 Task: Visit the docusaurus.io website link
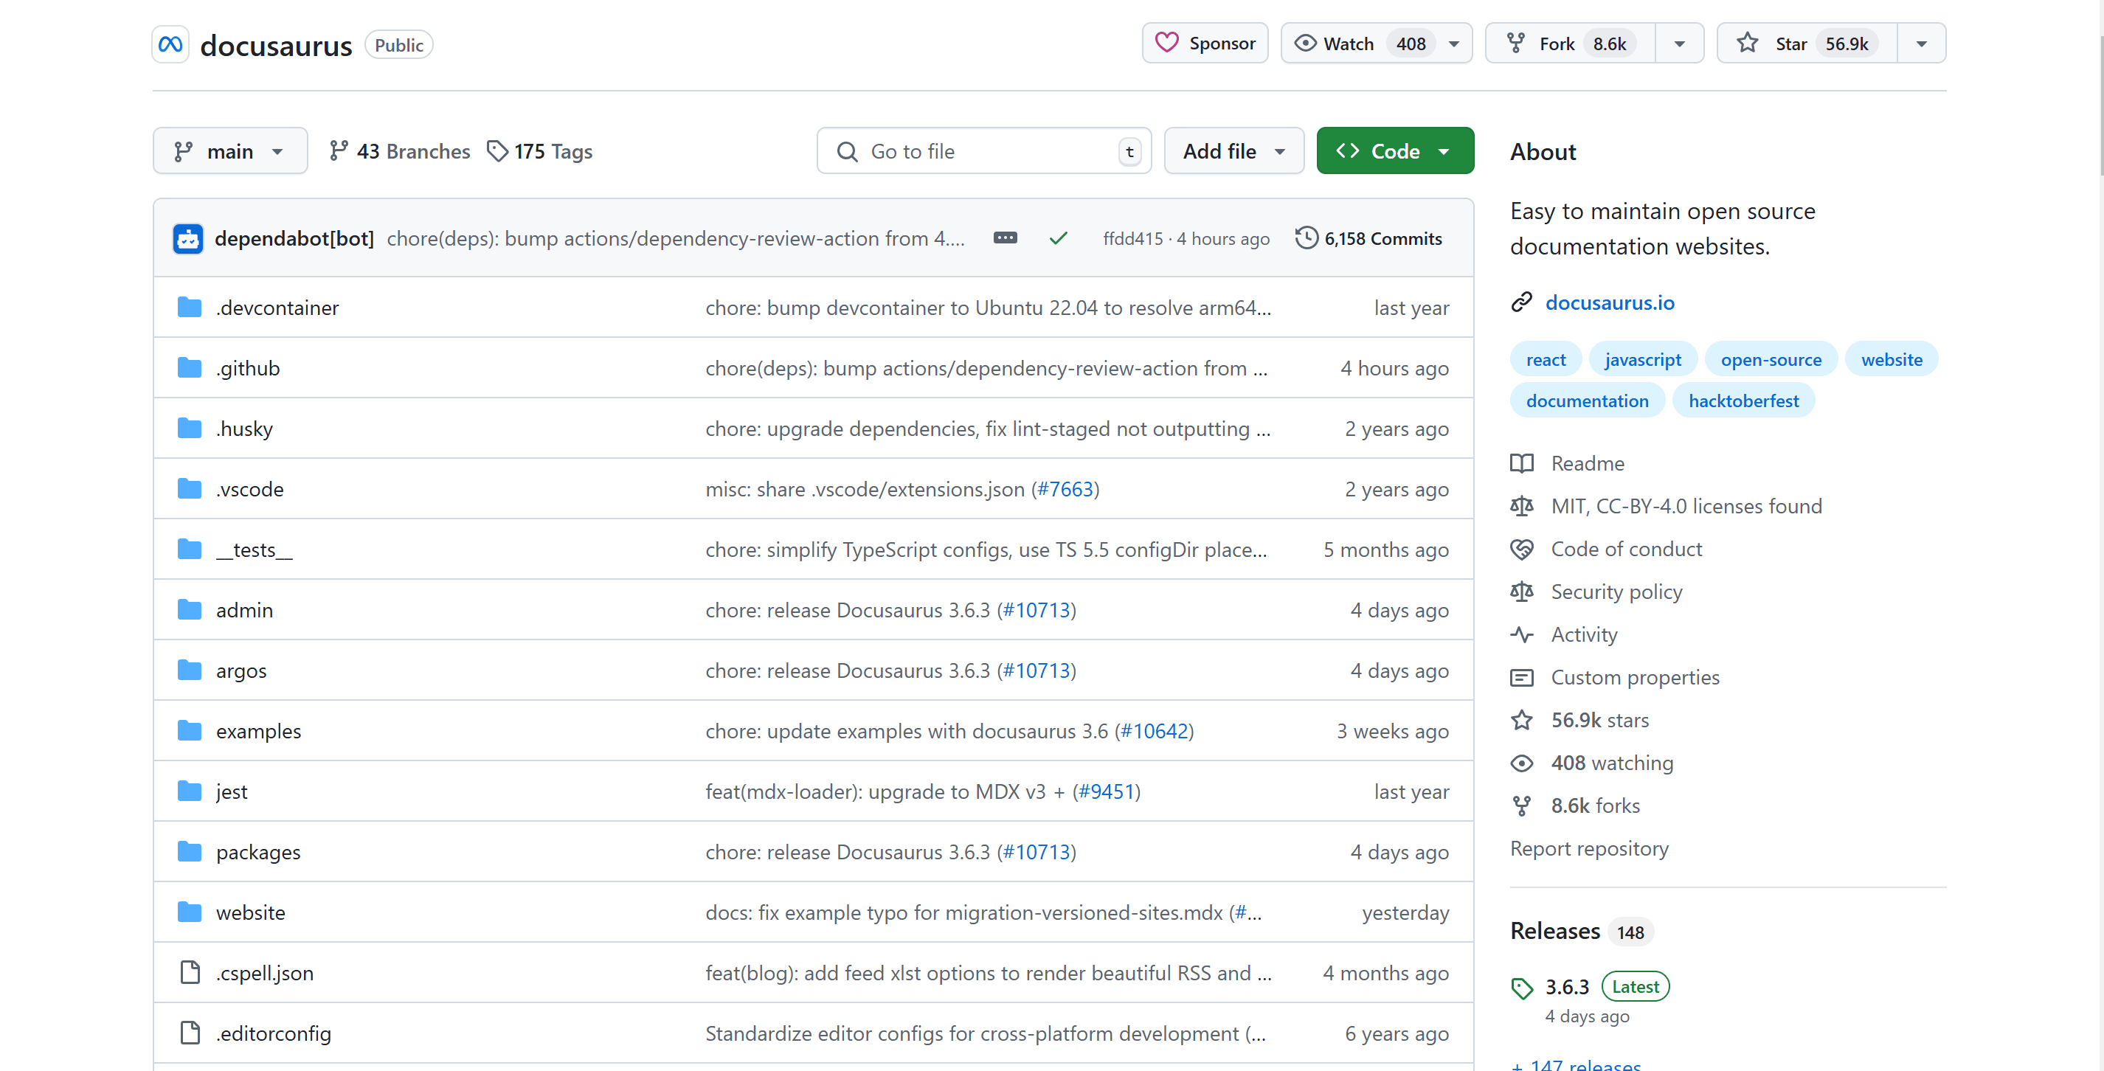(x=1609, y=303)
